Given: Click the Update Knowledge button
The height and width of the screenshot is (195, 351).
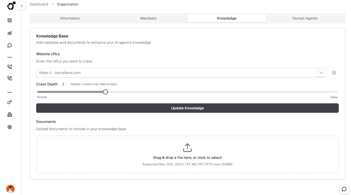Looking at the screenshot, I should (x=187, y=108).
